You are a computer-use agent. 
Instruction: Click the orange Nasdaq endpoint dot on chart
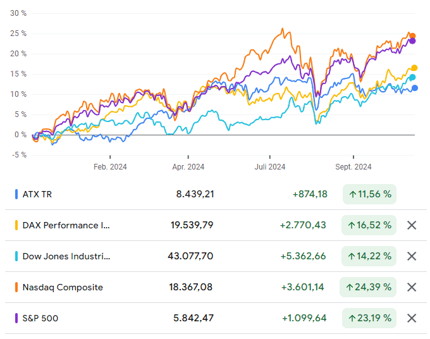tap(412, 36)
